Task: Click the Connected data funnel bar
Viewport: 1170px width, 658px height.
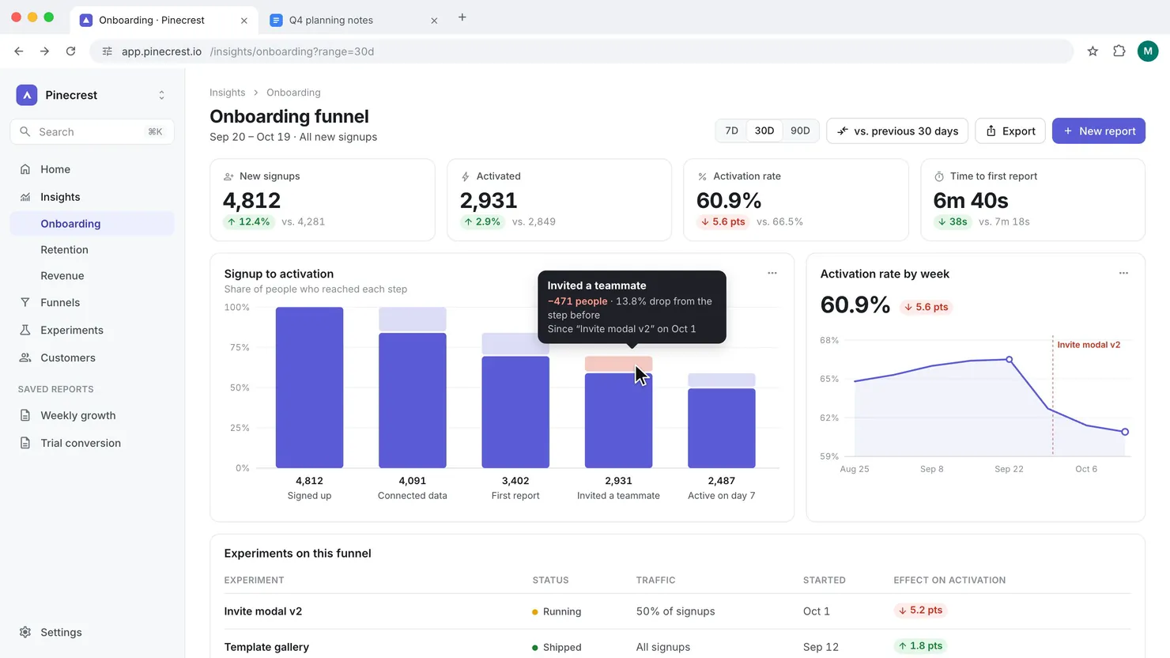Action: (x=413, y=400)
